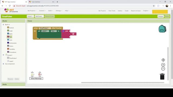Open the Help menu
This screenshot has height=97, width=173.
67,11
